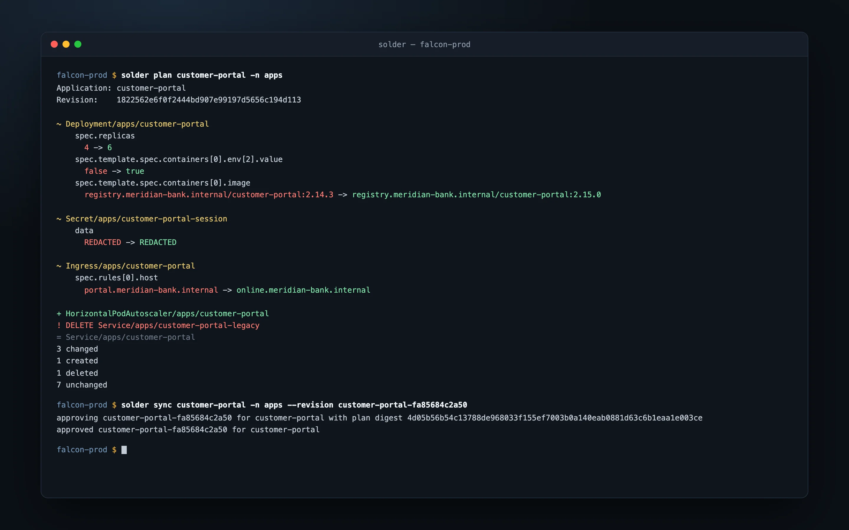The width and height of the screenshot is (849, 530).
Task: Click the "7 unchanged" summary line
Action: click(x=82, y=385)
